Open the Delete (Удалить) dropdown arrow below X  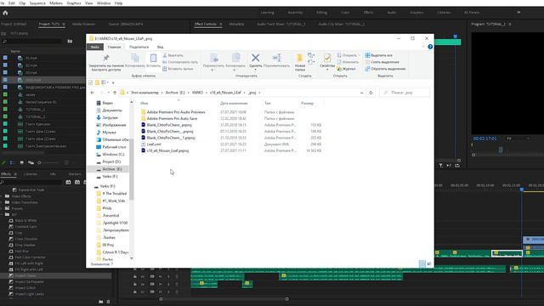pyautogui.click(x=255, y=70)
